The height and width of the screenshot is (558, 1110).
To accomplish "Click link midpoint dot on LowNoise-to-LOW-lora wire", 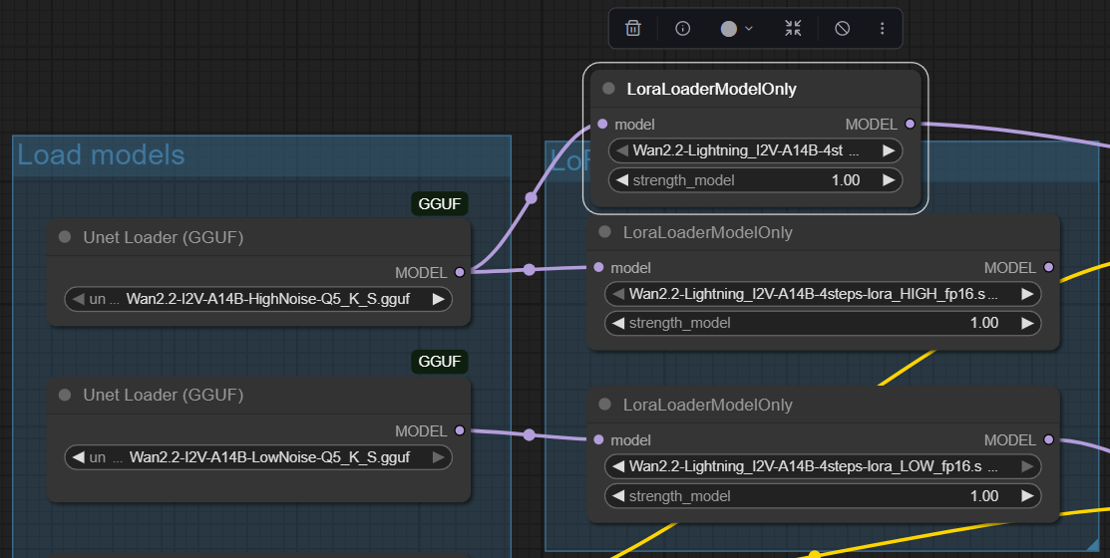I will pyautogui.click(x=529, y=434).
